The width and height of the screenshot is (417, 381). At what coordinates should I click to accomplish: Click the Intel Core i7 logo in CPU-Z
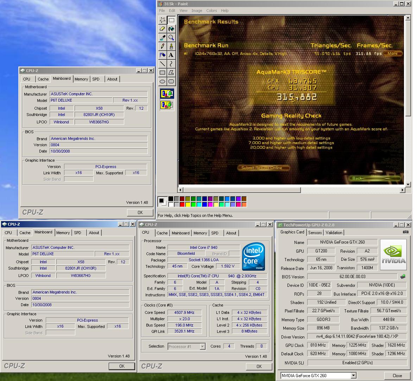tap(253, 256)
